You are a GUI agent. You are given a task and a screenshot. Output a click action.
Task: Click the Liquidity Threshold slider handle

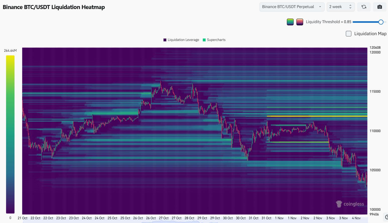[x=381, y=22]
